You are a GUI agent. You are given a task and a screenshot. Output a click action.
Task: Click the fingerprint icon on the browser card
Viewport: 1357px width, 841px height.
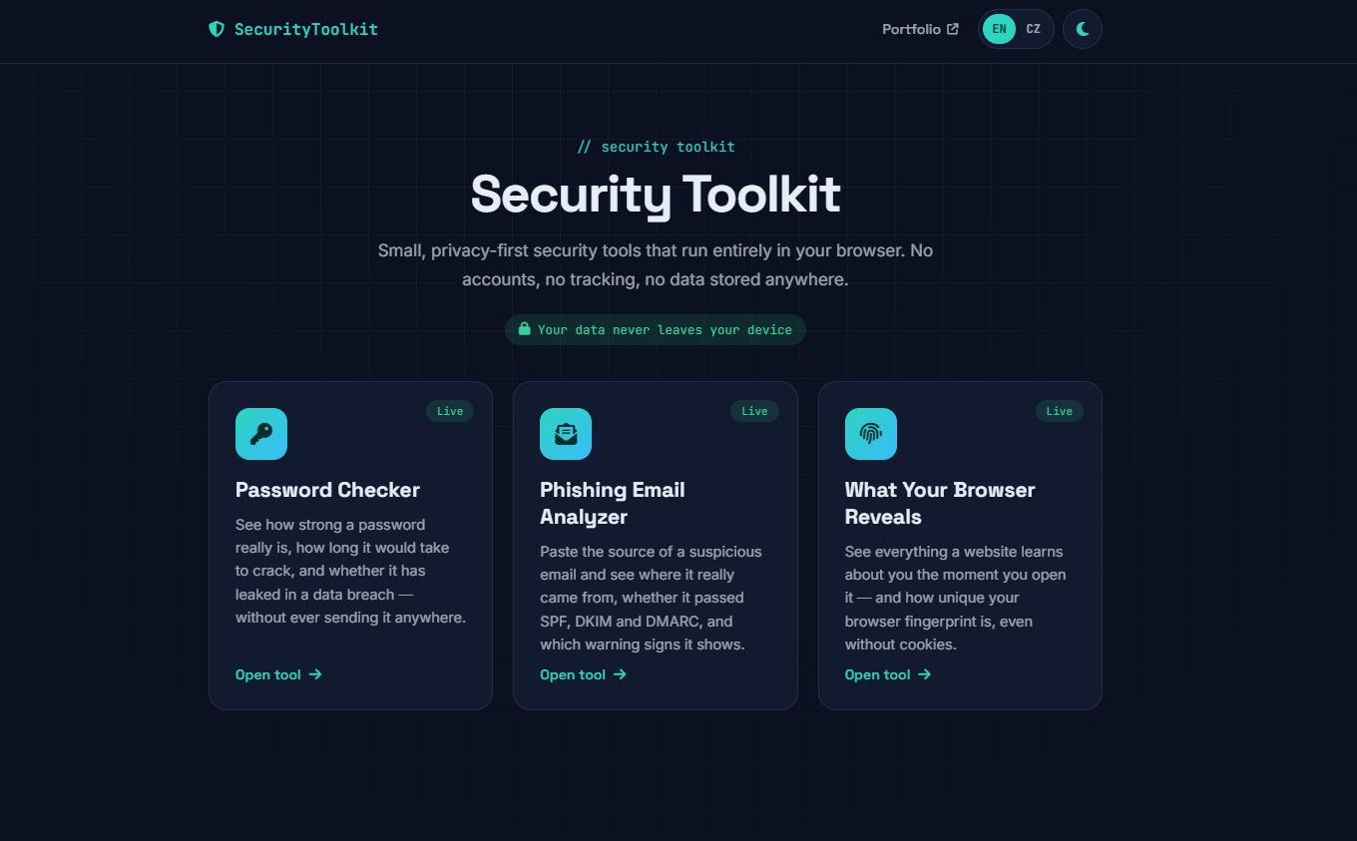[x=871, y=434]
